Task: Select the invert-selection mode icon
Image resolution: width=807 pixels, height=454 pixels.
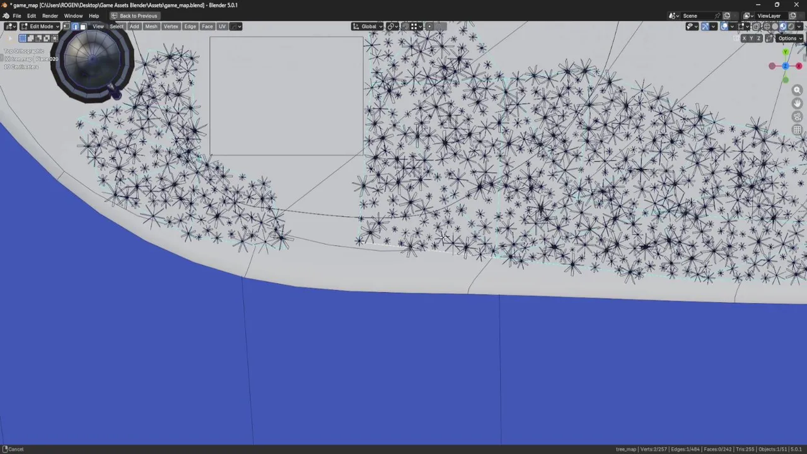Action: coord(46,38)
